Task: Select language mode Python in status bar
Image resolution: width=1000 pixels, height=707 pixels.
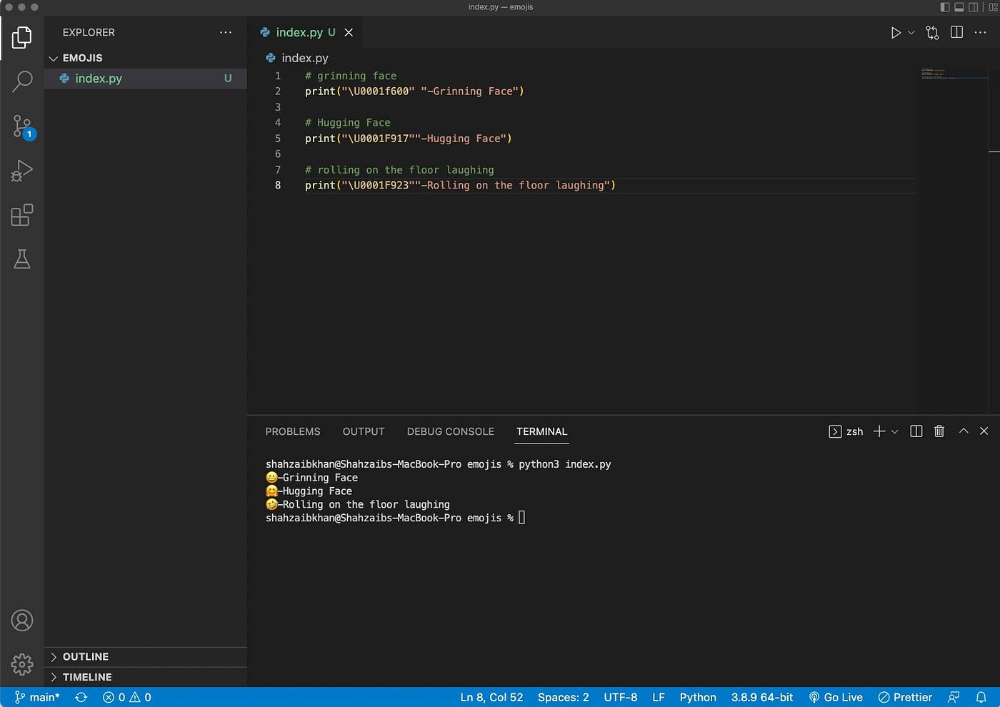Action: click(698, 697)
